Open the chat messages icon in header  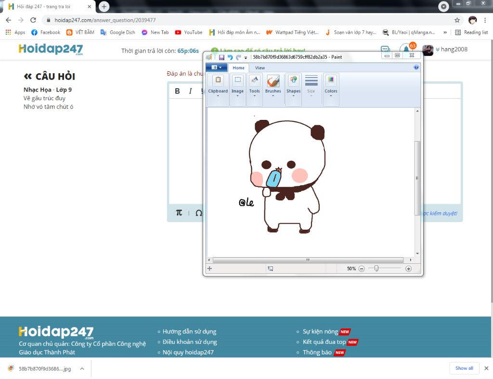pos(385,49)
